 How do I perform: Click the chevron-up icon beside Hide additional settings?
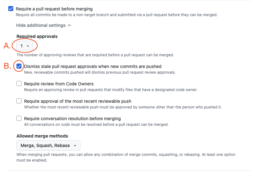(x=69, y=25)
